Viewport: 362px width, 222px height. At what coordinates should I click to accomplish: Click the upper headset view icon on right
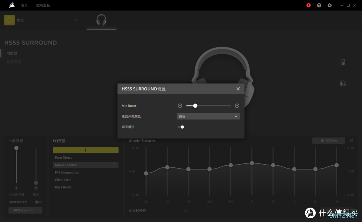pyautogui.click(x=343, y=62)
